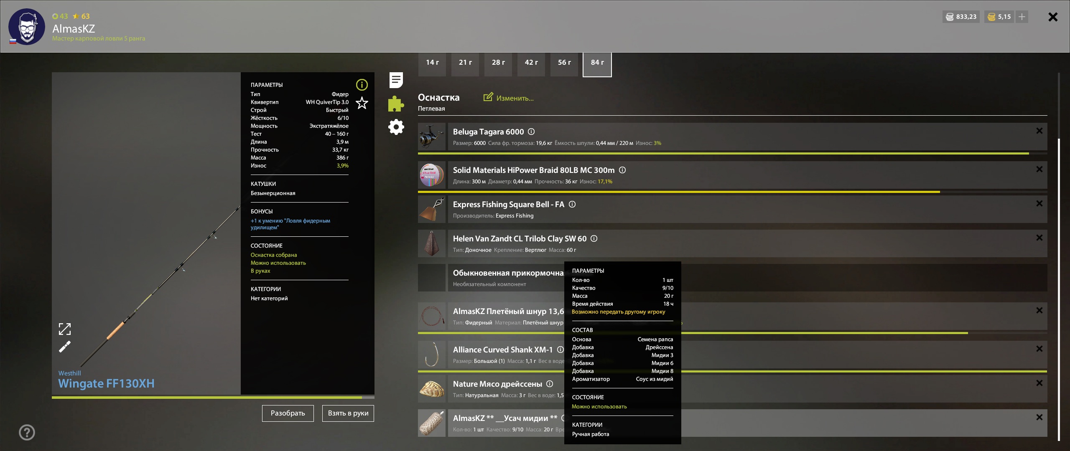Click the HiPower Braid wear progress bar
The image size is (1070, 451).
[x=733, y=192]
